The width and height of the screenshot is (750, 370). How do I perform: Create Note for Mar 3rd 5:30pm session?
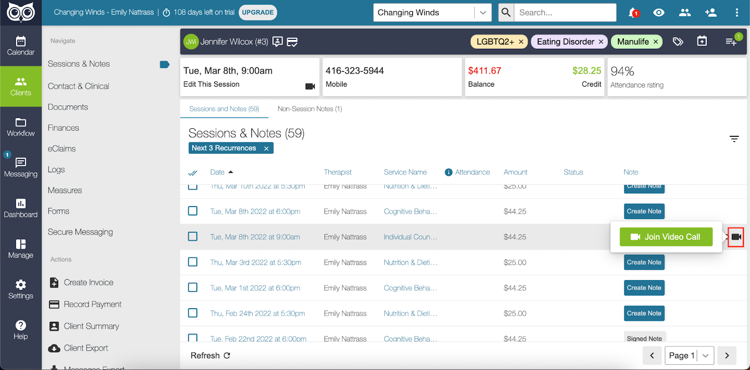pyautogui.click(x=644, y=262)
